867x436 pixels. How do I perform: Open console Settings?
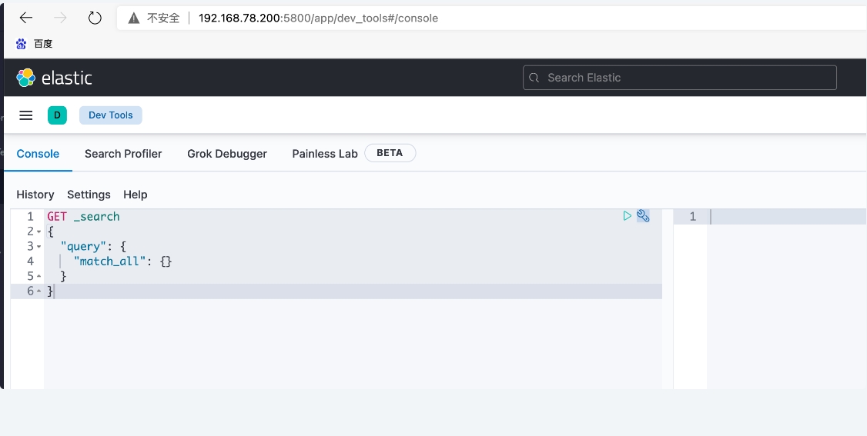[x=89, y=195]
